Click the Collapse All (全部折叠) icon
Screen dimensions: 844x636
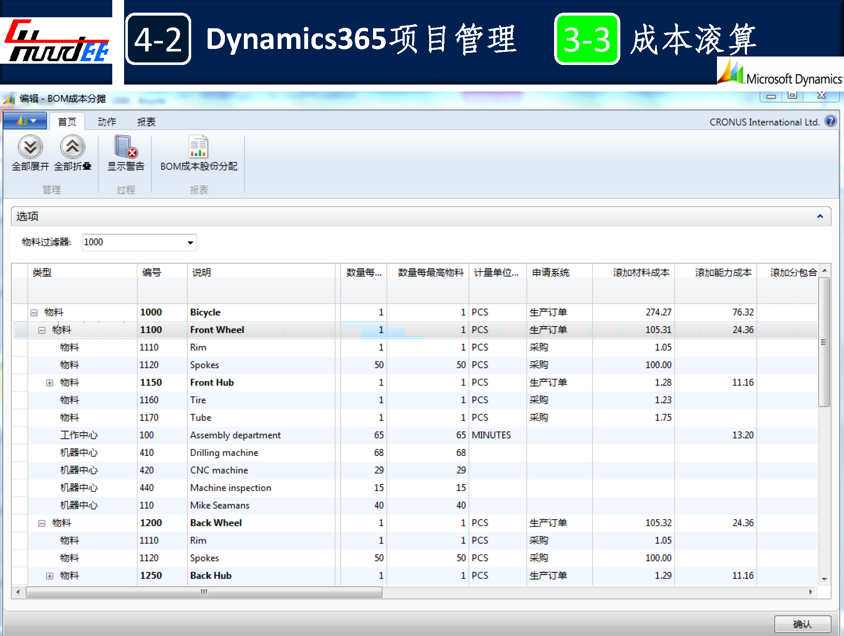73,147
